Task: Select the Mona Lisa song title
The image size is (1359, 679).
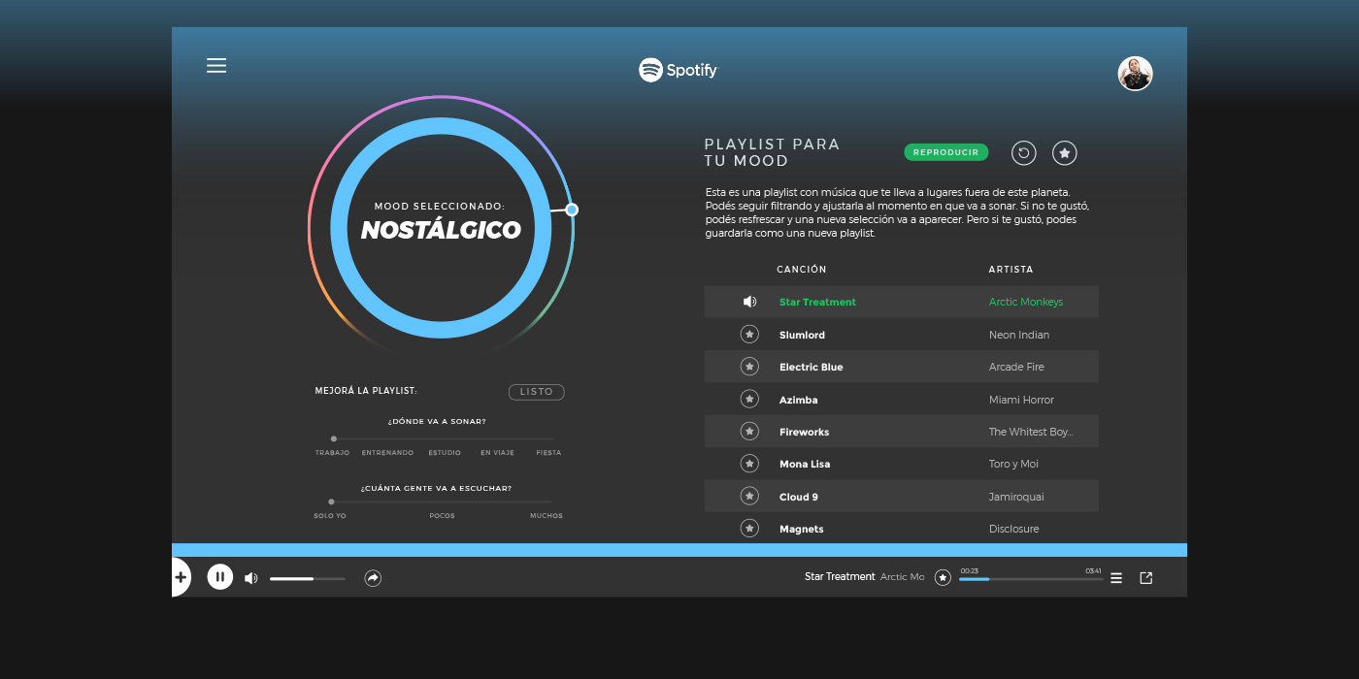Action: click(x=805, y=465)
